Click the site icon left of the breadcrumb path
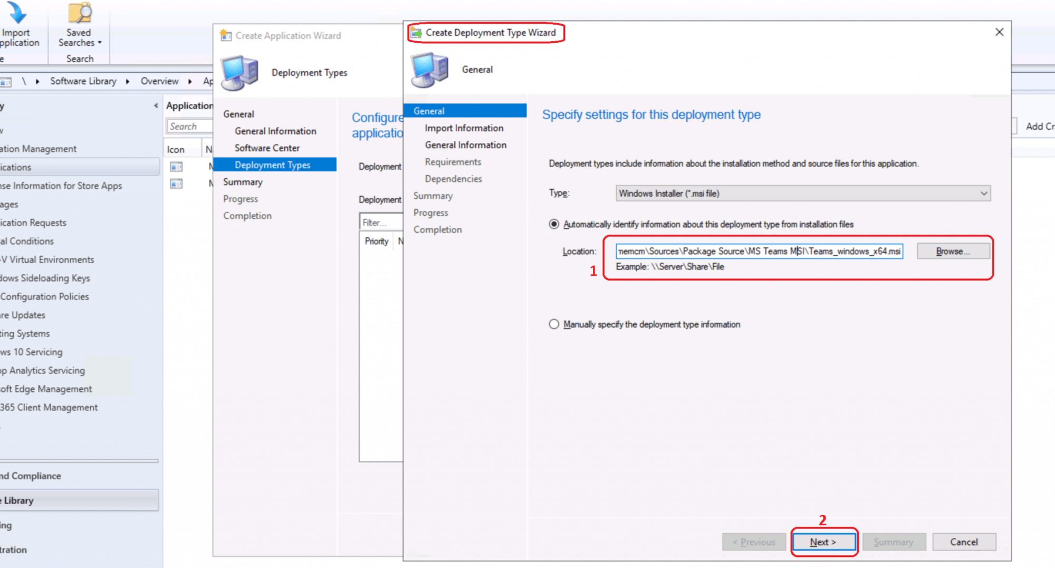This screenshot has width=1055, height=568. click(6, 81)
